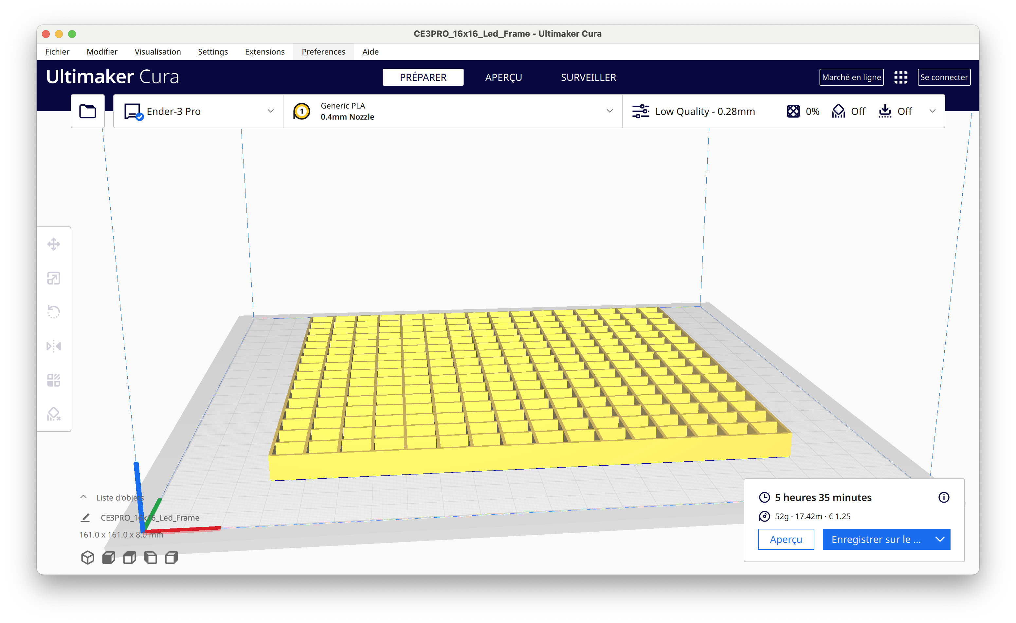Click the Se connecter button
This screenshot has height=623, width=1016.
tap(943, 77)
